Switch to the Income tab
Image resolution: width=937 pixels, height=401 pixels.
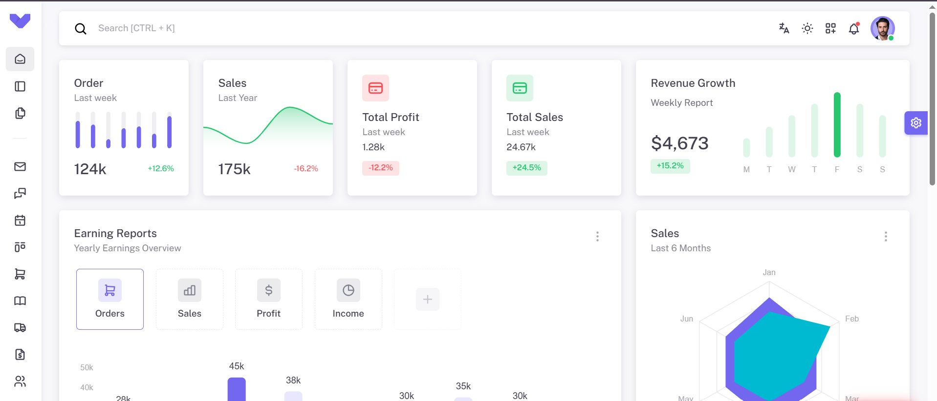[x=348, y=299]
